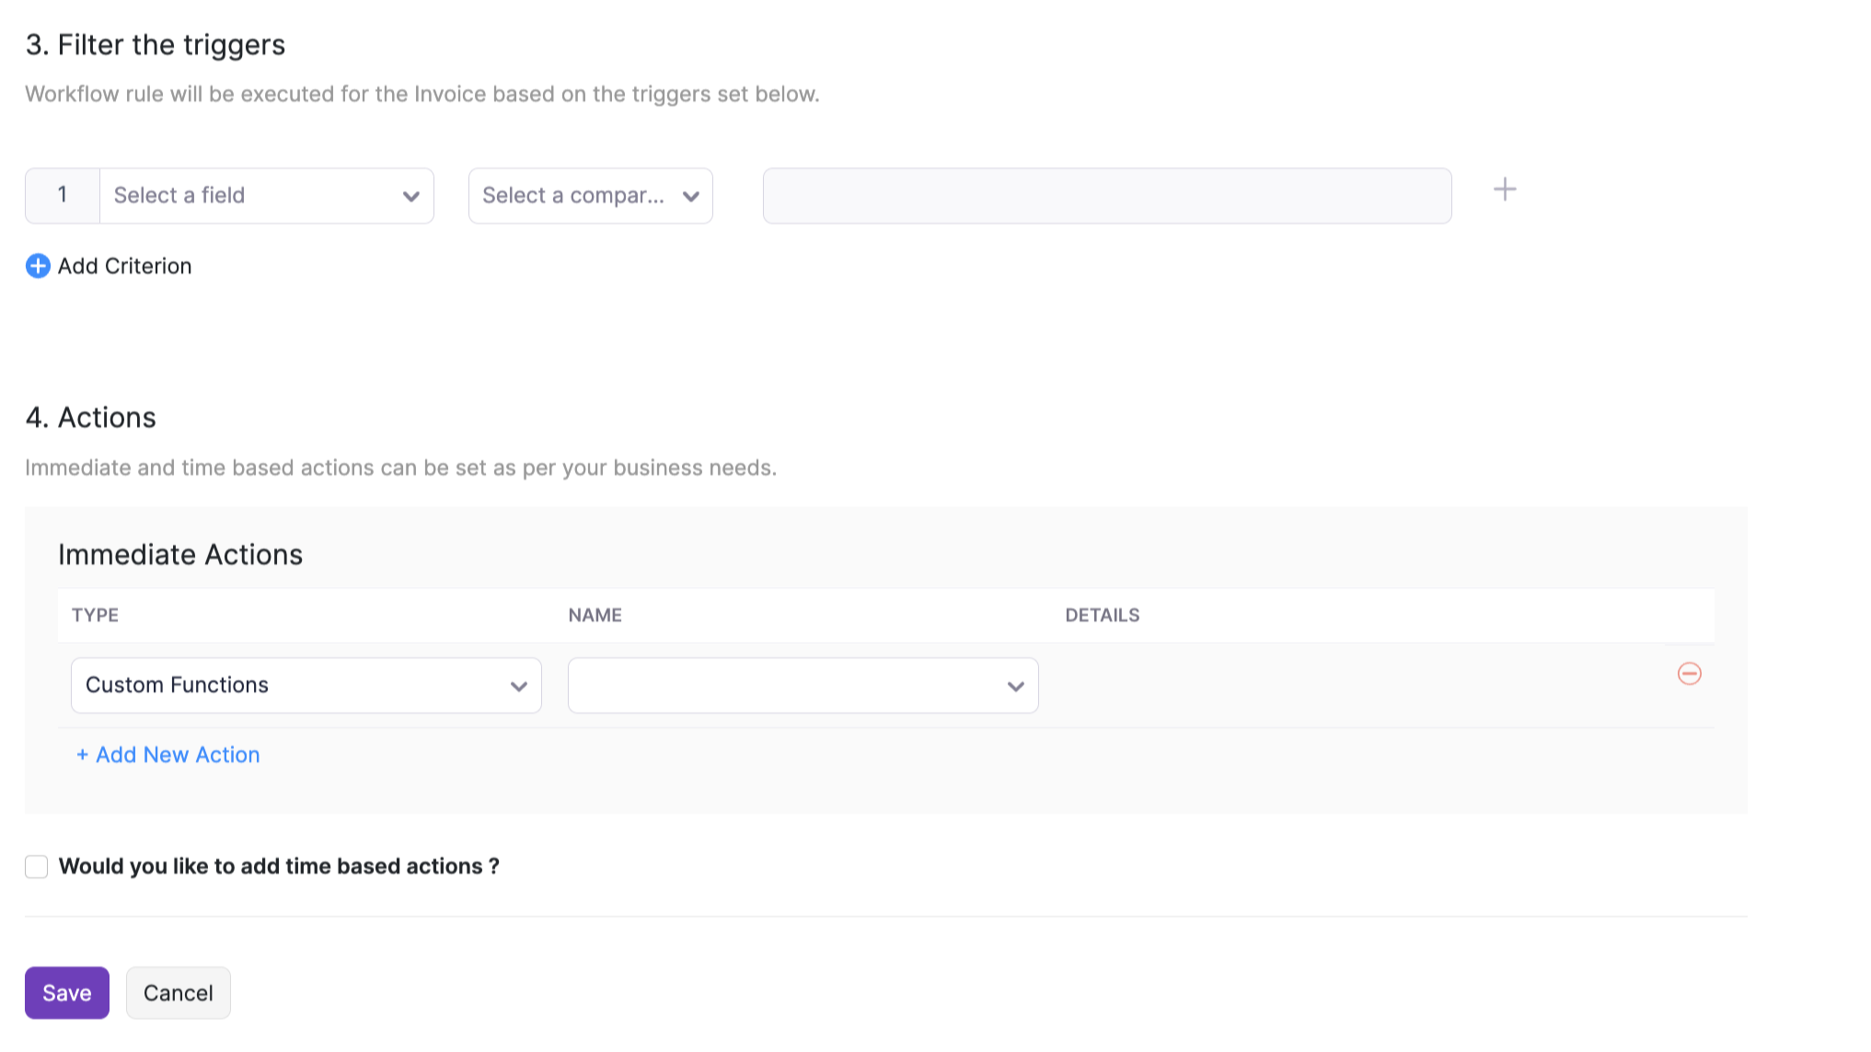Open the empty action Name dropdown
This screenshot has width=1871, height=1052.
coord(782,686)
